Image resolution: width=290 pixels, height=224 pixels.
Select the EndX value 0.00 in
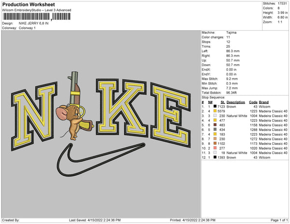coord(231,70)
